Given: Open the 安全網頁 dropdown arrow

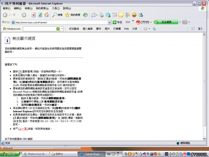Looking at the screenshot, I should coord(180,22).
